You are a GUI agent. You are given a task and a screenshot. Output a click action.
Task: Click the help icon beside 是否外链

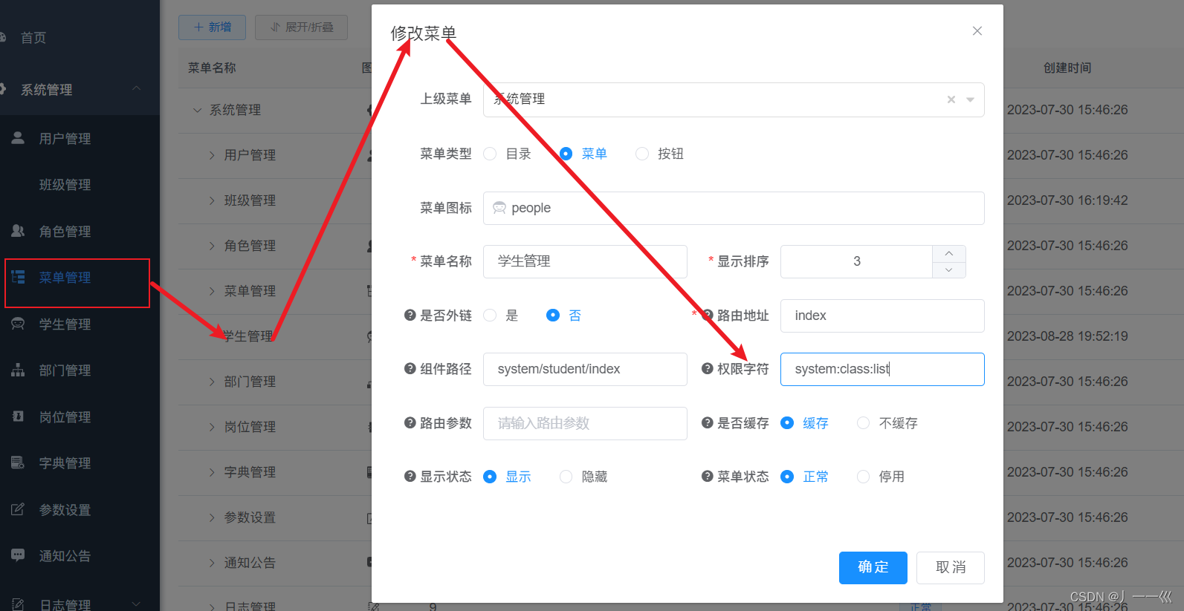(410, 316)
